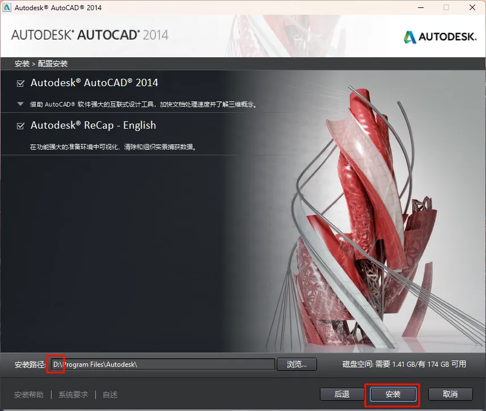Open the 自述 readme link
Screen dimensions: 486x411
point(110,395)
